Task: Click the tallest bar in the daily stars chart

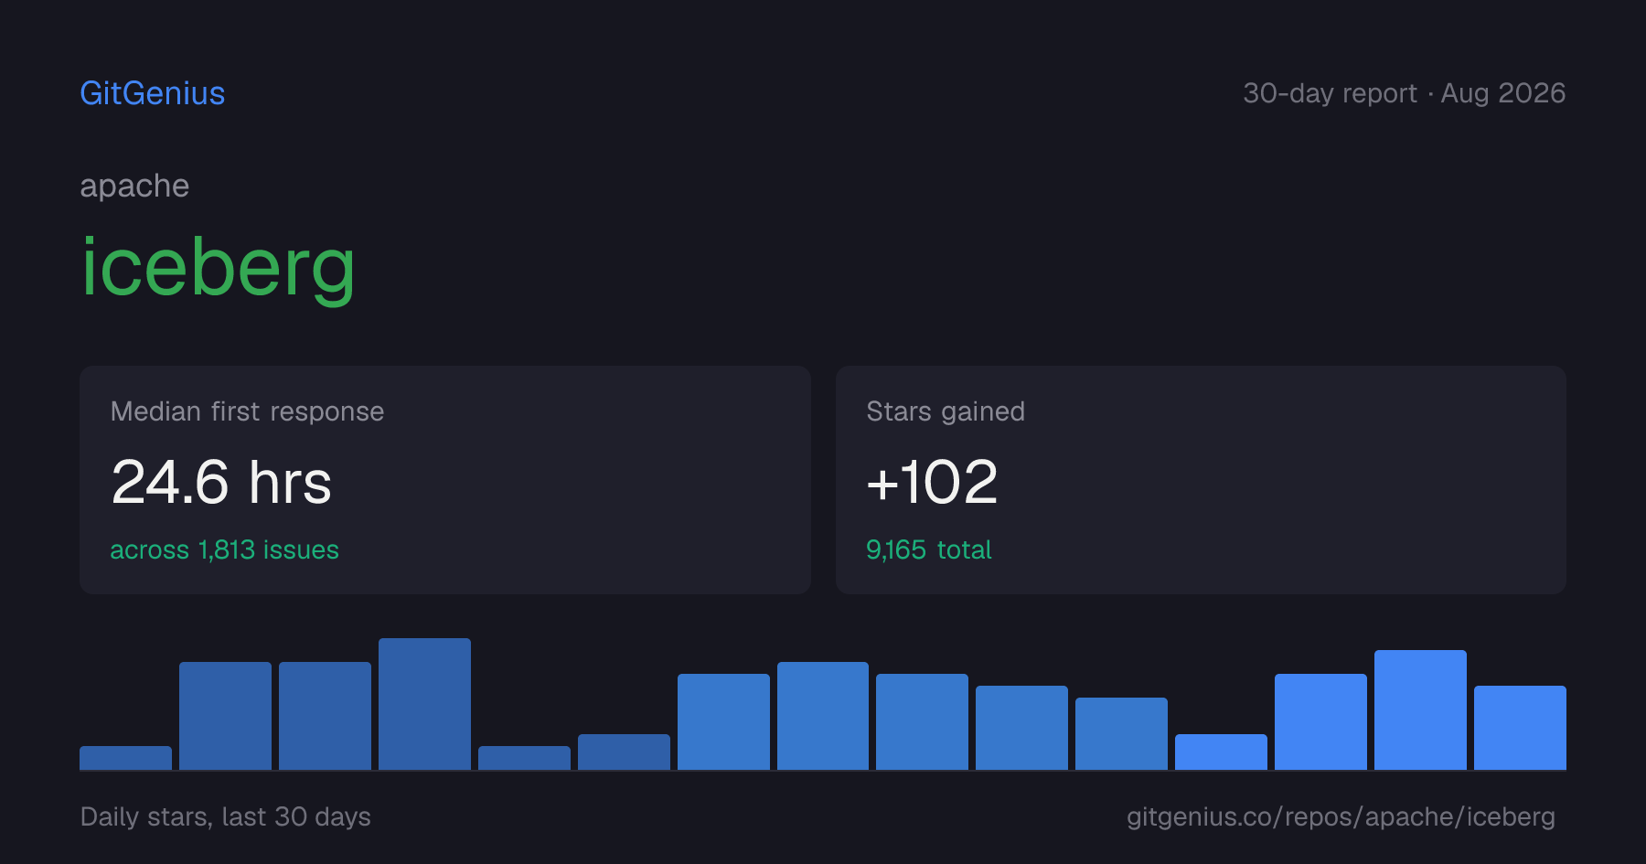Action: click(424, 704)
